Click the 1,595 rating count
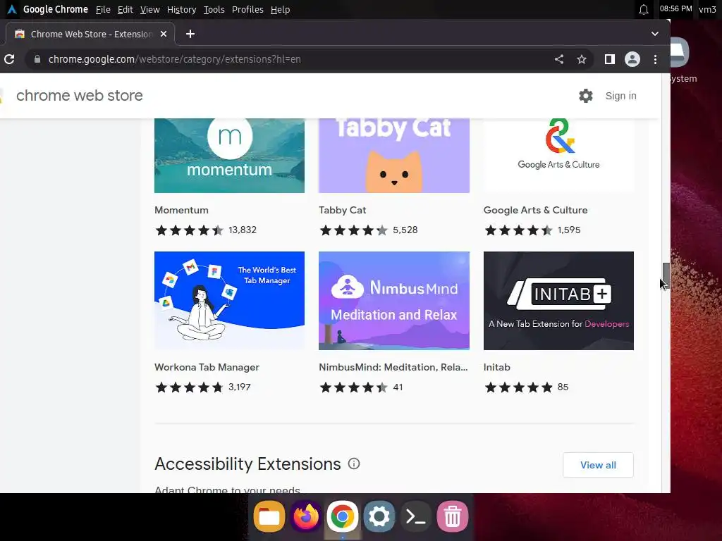Viewport: 722px width, 541px height. (569, 230)
